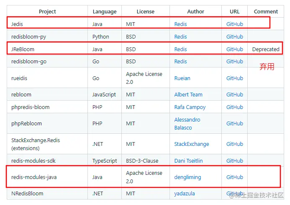Screen dimensions: 290x205
Task: Follow the GitHub link for rueidis
Action: coord(234,78)
